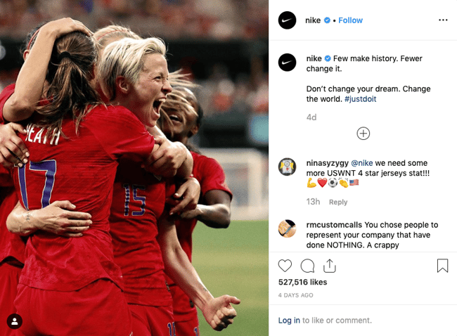Open ninasyzygy's profile avatar

click(287, 167)
